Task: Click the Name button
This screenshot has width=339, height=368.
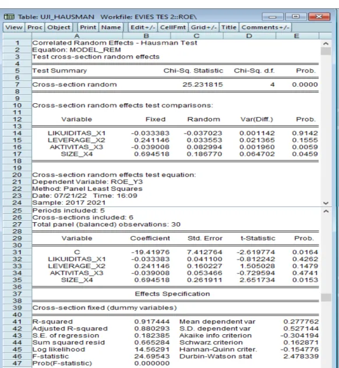Action: pos(111,27)
